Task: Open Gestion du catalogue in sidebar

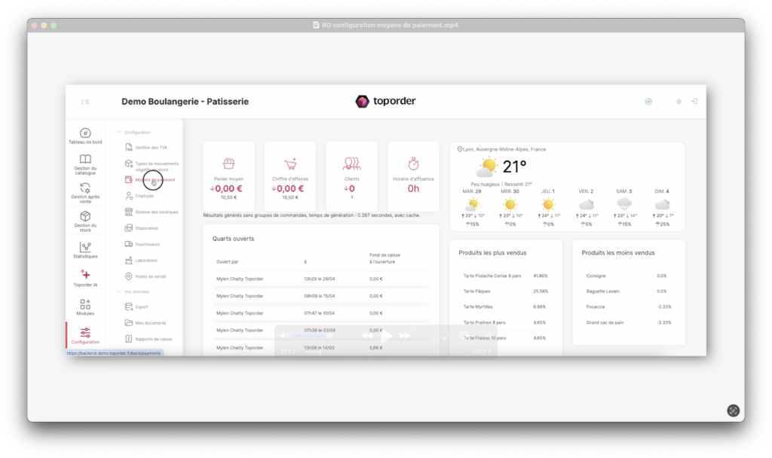Action: (x=85, y=164)
